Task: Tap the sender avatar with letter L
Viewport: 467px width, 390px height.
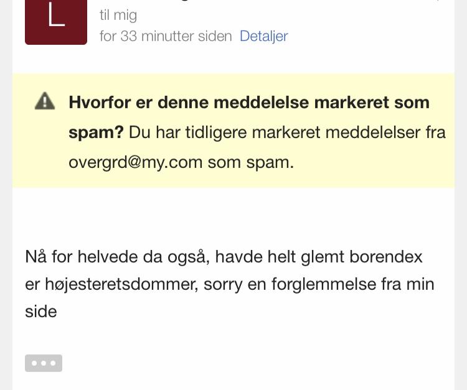Action: 56,22
